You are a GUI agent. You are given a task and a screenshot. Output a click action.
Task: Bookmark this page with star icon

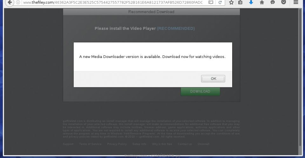click(231, 3)
